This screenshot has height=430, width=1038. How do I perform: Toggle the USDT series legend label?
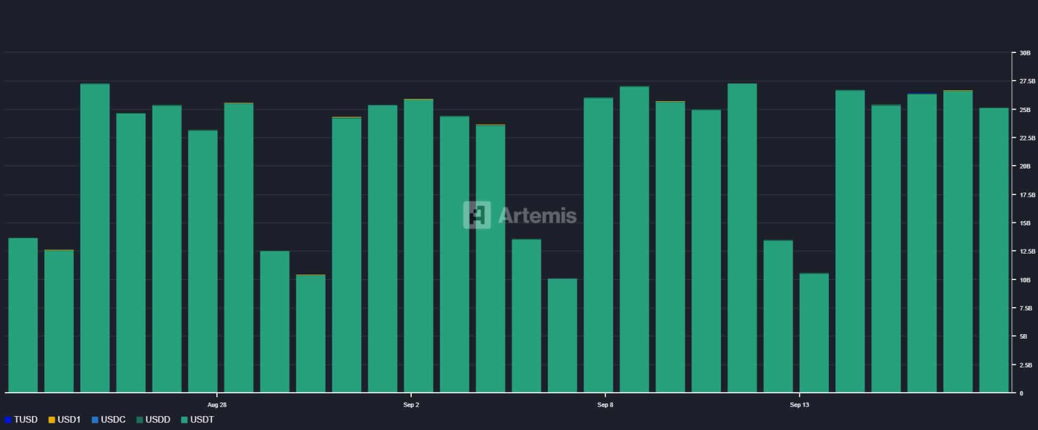pos(202,420)
